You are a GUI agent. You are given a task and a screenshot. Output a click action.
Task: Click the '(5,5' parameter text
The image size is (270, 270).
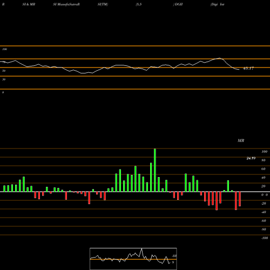139,4
